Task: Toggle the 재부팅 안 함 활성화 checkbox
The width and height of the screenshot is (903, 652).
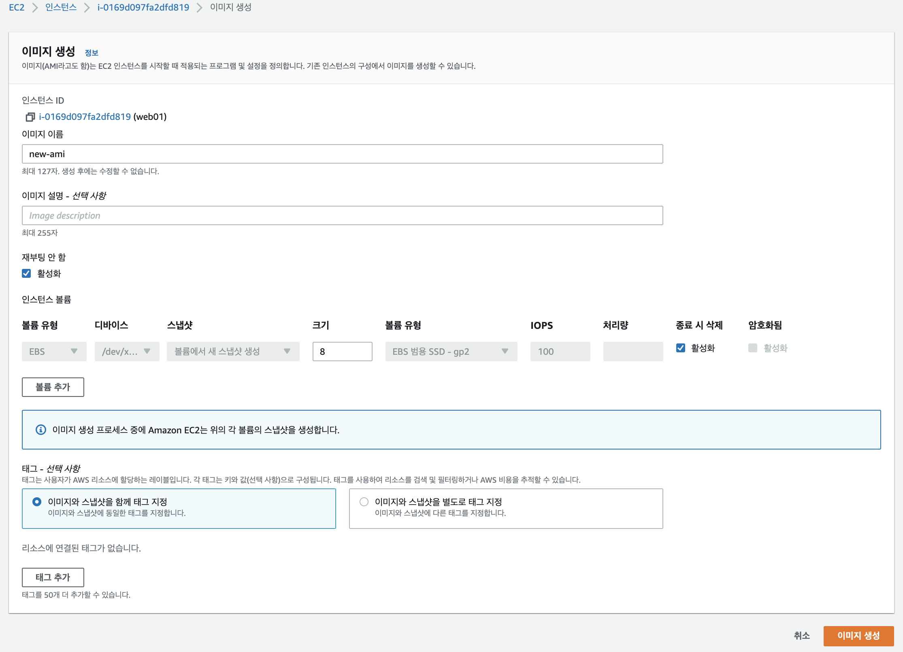Action: pos(26,274)
